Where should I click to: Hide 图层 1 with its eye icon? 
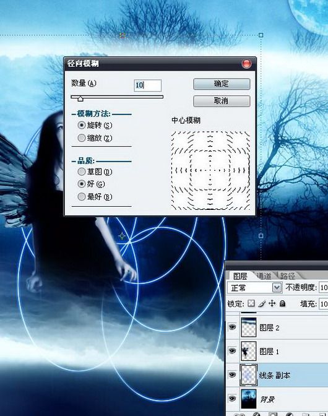click(232, 351)
